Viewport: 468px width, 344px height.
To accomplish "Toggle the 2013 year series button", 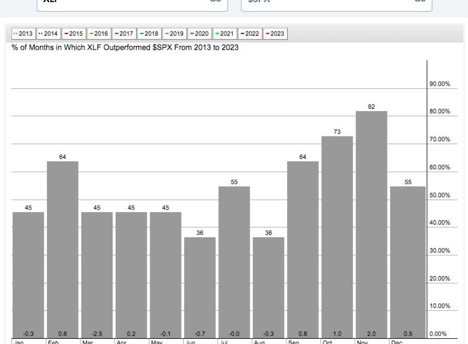I will (23, 34).
